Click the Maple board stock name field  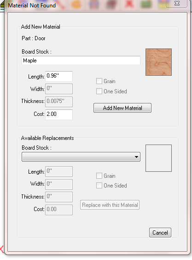tap(81, 60)
